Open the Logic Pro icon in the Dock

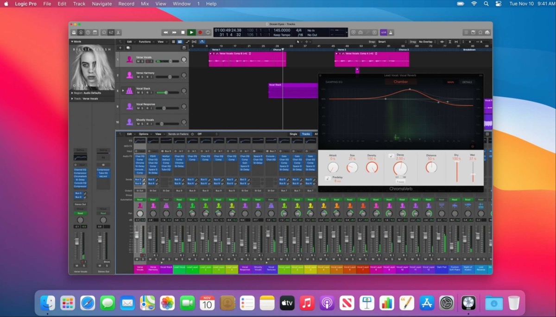[468, 303]
